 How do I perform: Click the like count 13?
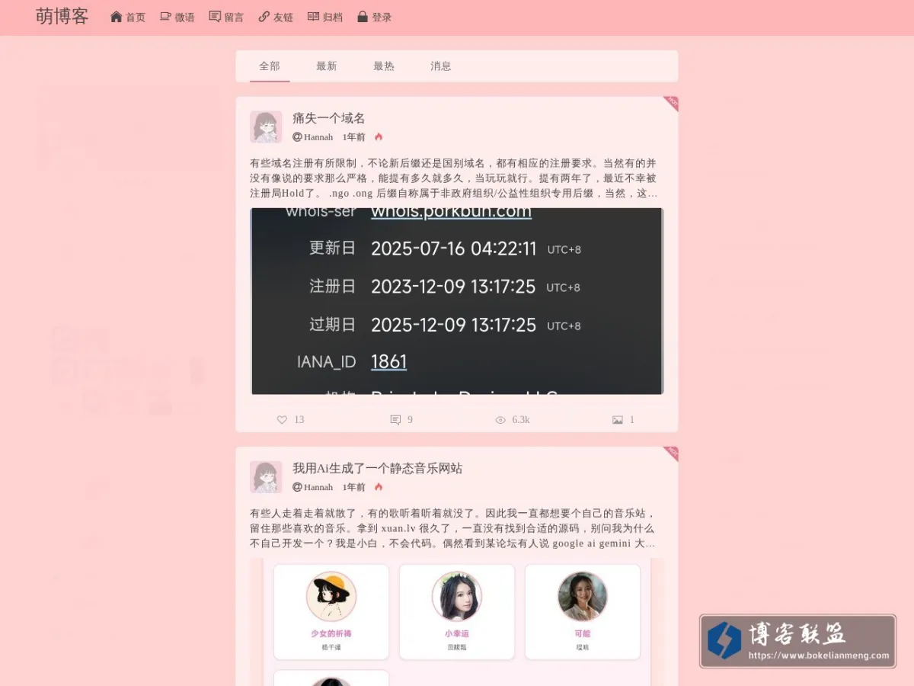click(x=299, y=420)
